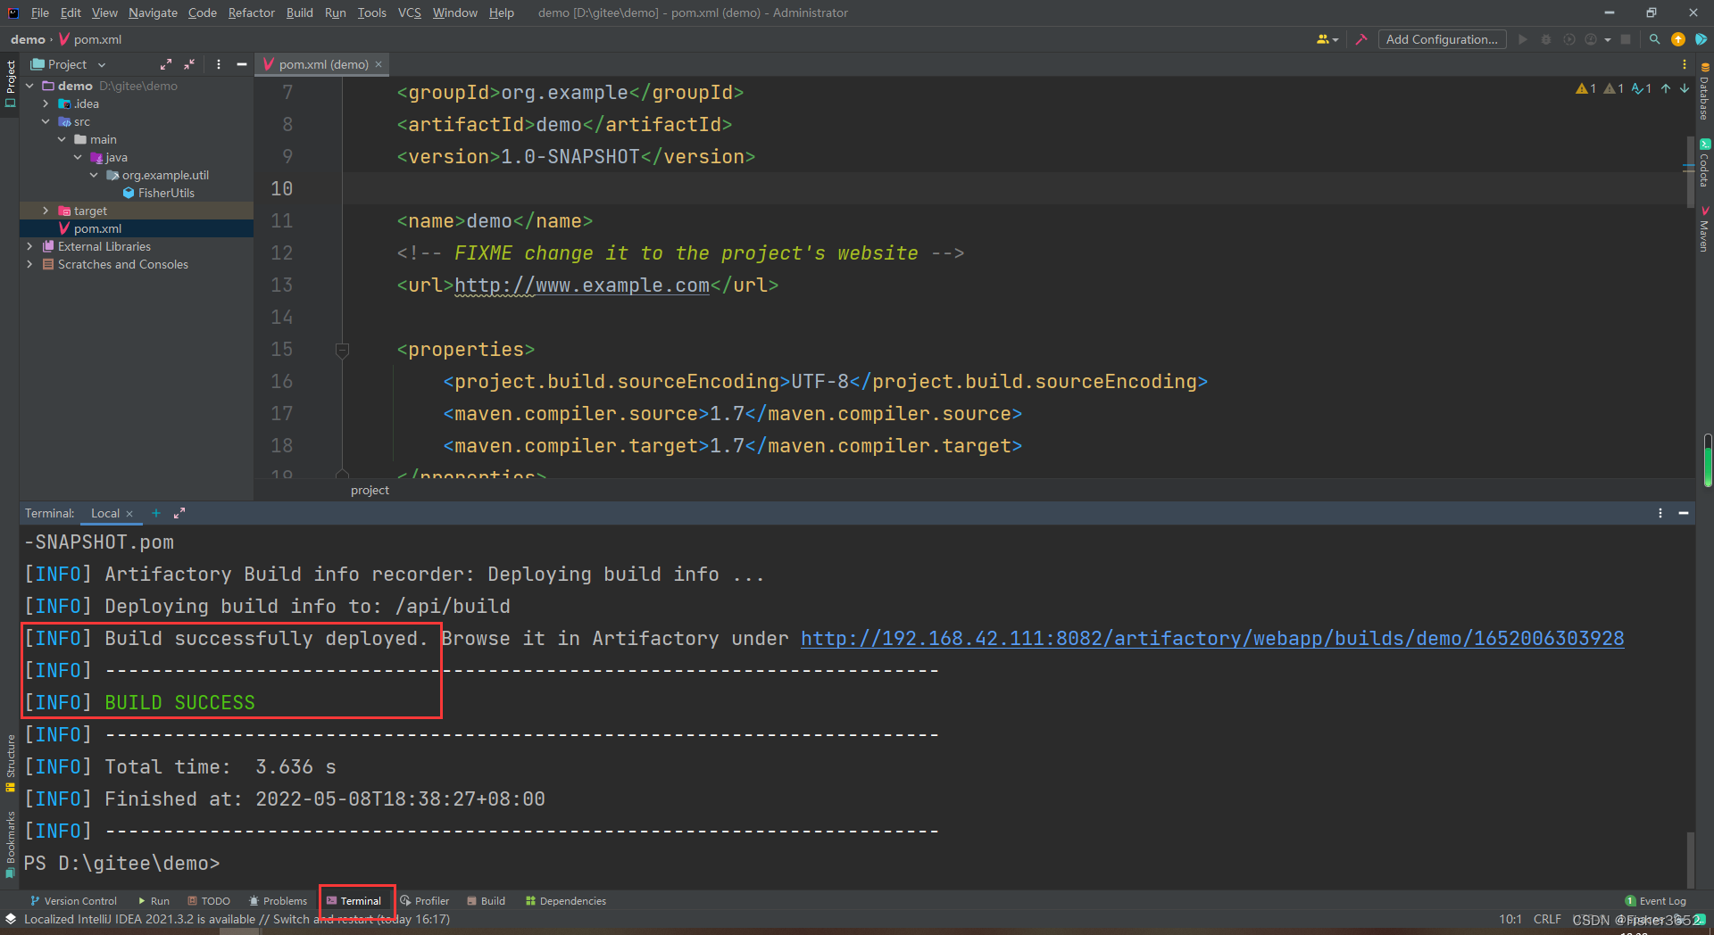Click Add Configuration button
The image size is (1714, 935).
[1442, 39]
